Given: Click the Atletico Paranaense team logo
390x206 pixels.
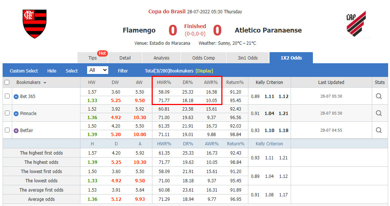Looking at the screenshot, I should (356, 24).
